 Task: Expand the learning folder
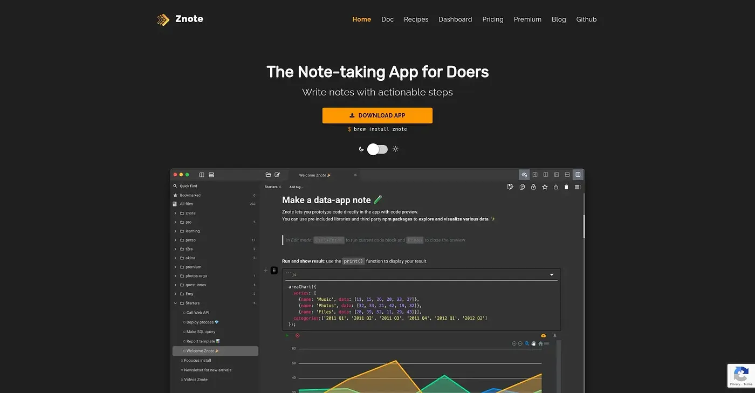(175, 231)
